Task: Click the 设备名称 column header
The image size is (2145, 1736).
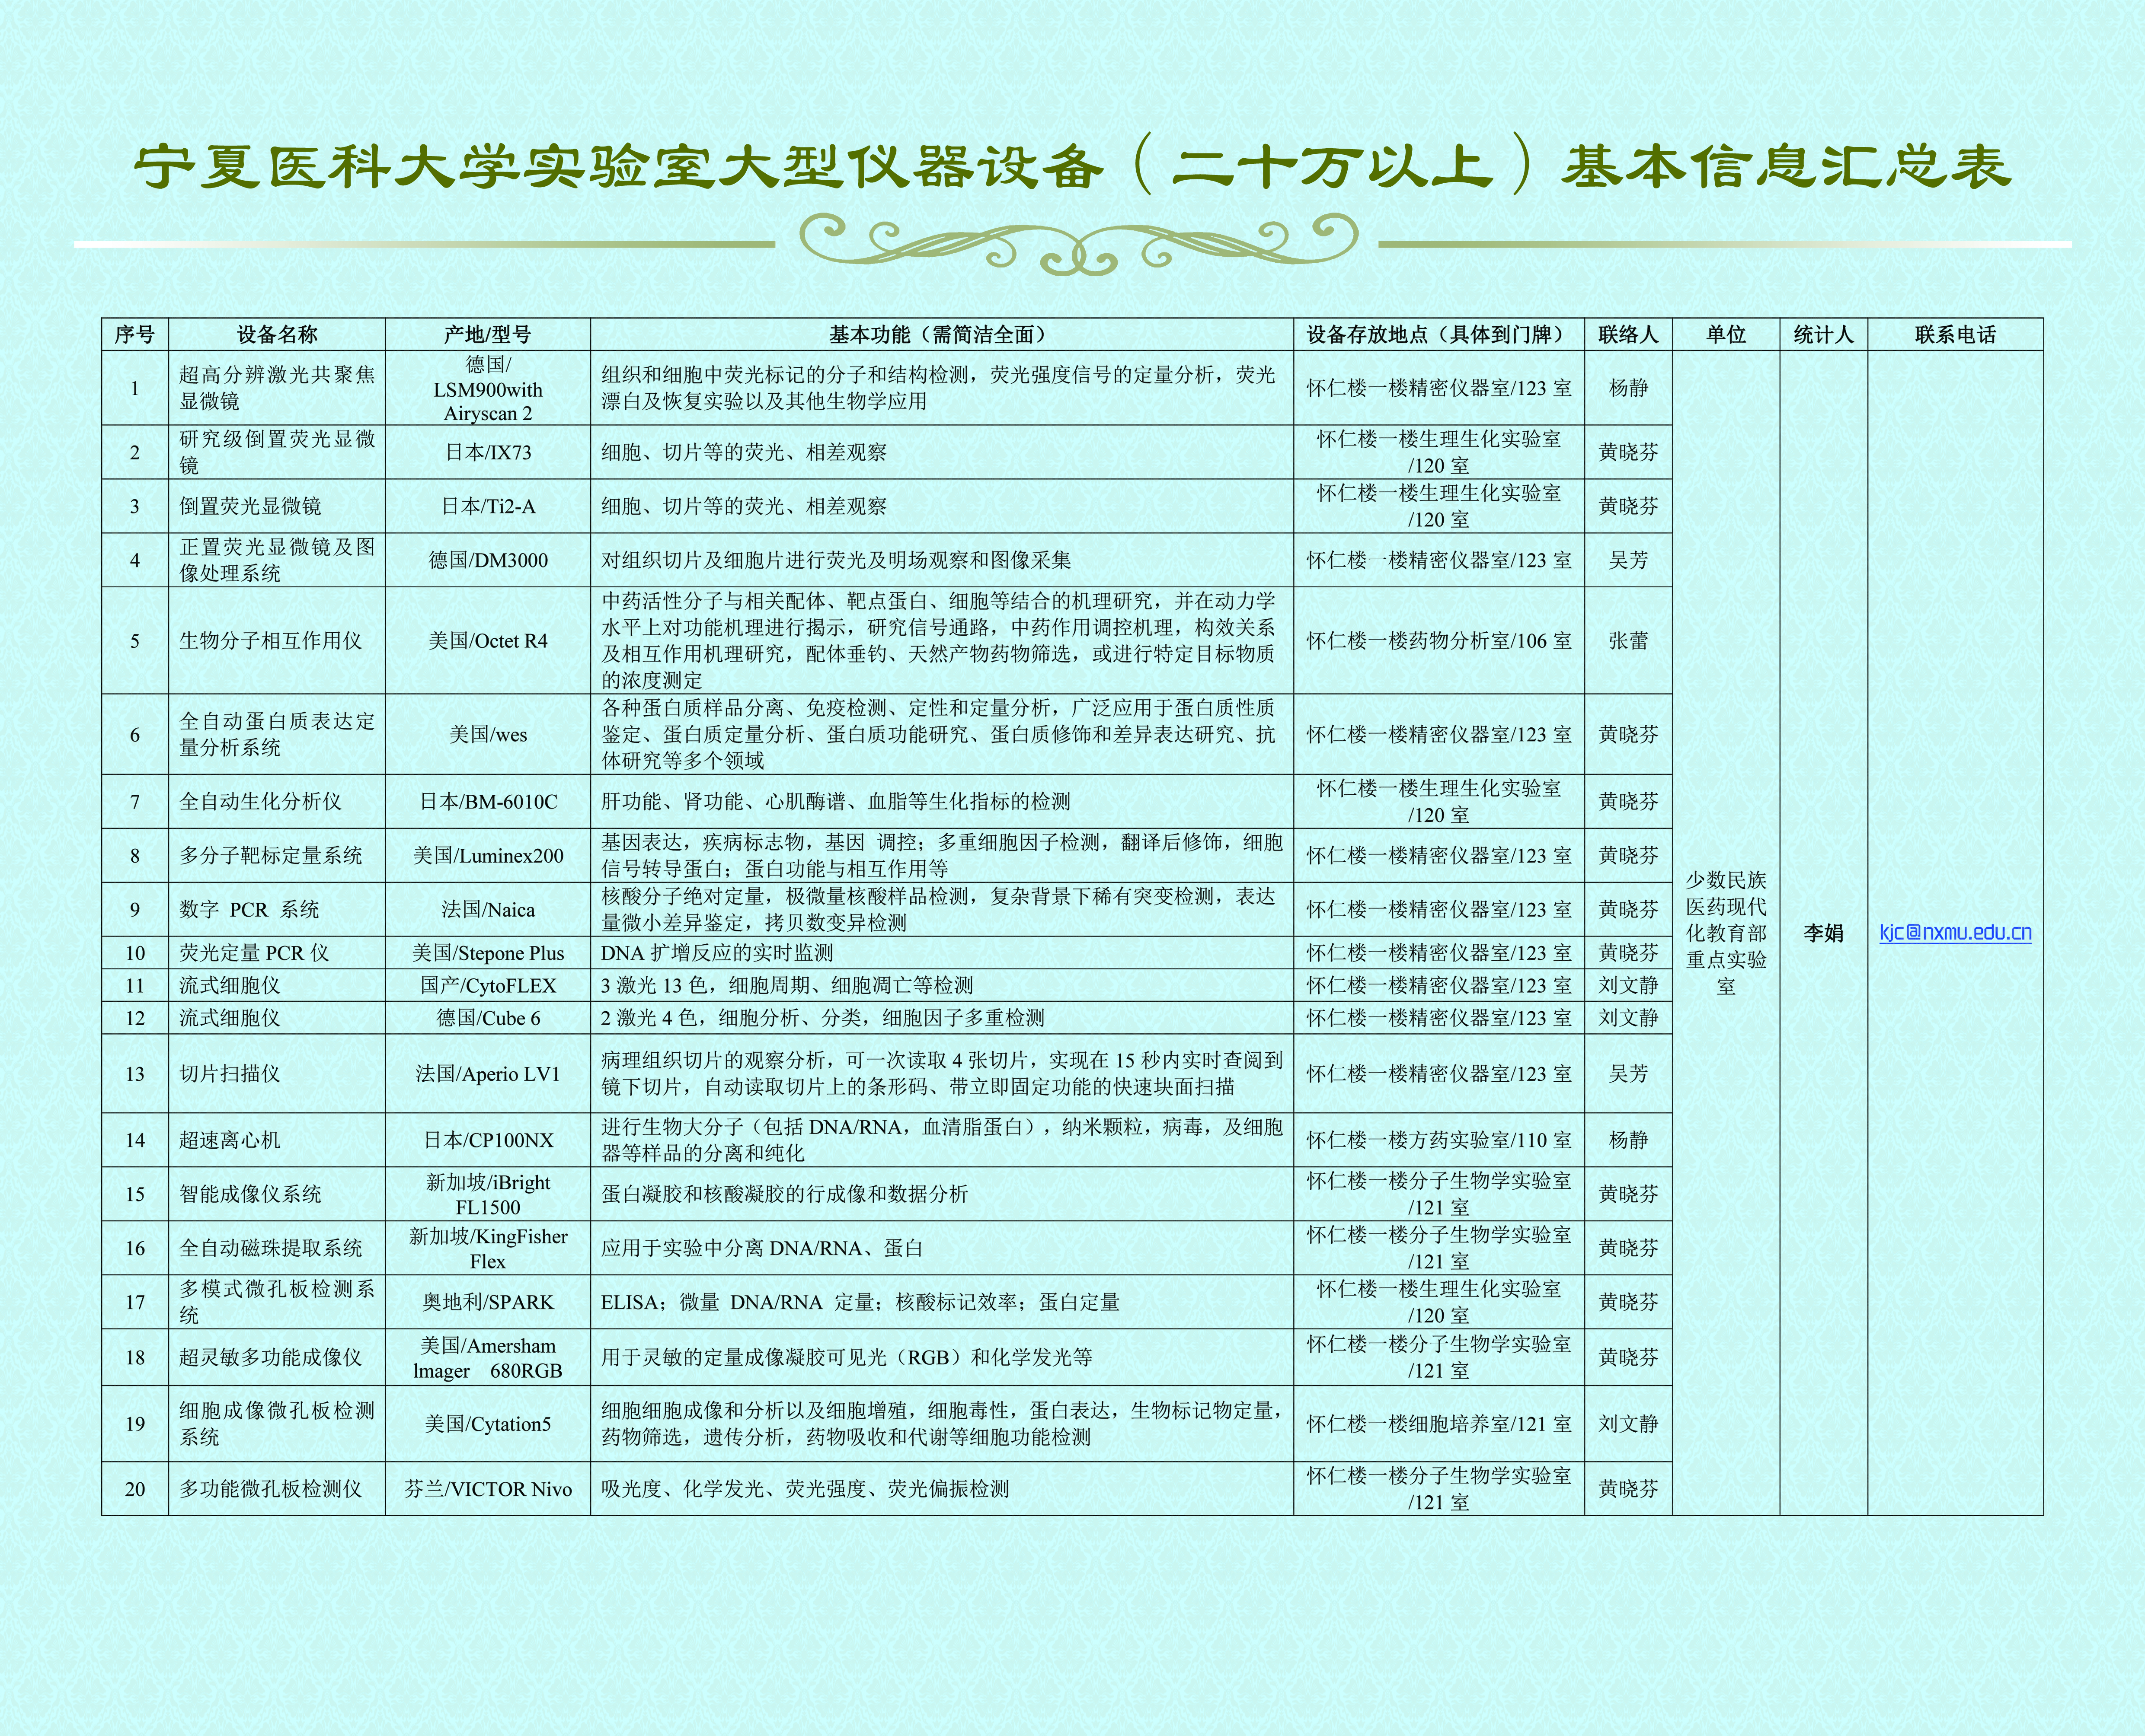Action: 277,334
